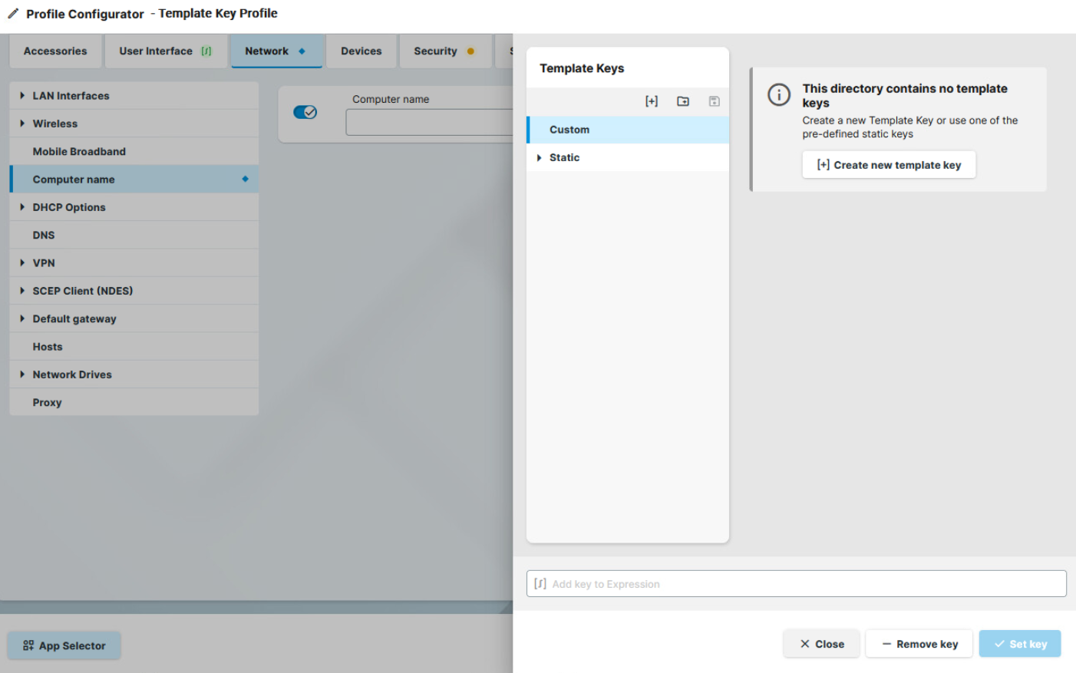1076x673 pixels.
Task: Open the Accessories tab
Action: pos(55,51)
